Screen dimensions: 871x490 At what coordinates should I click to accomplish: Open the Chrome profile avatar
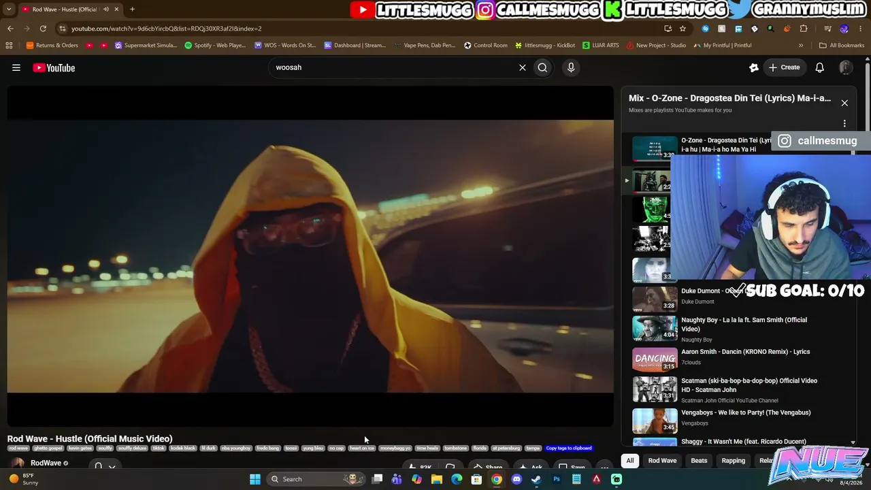pyautogui.click(x=844, y=29)
